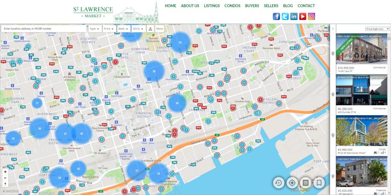391x195 pixels.
Task: Save the search with the bookmark icon
Action: click(319, 183)
